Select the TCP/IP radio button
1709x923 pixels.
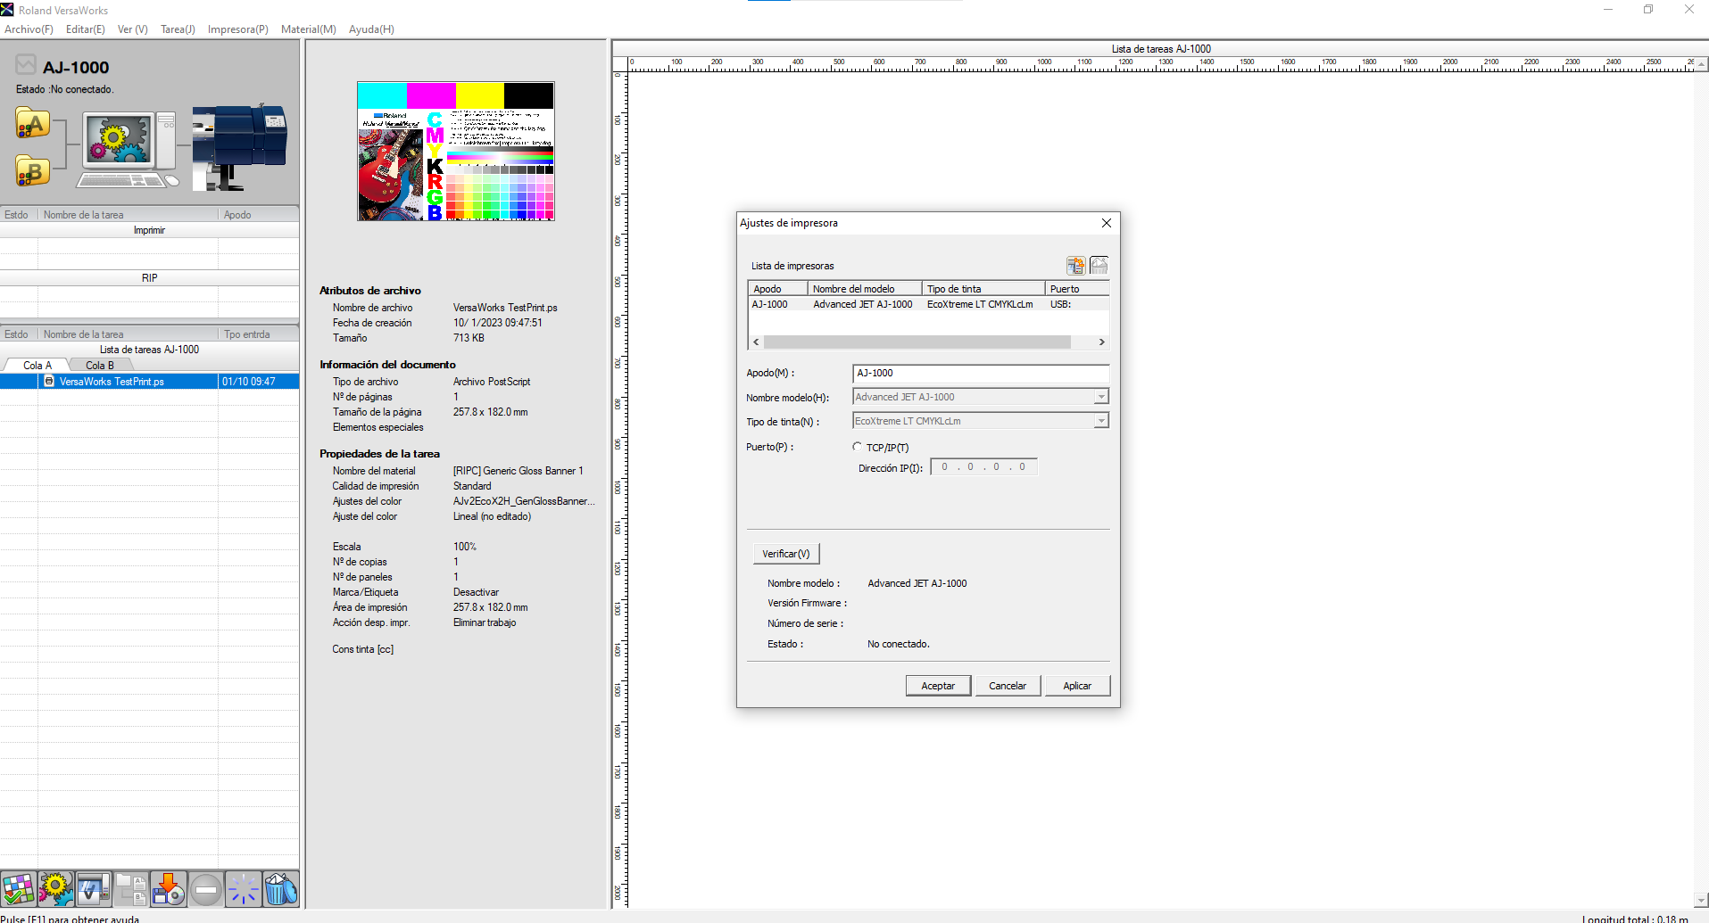857,447
